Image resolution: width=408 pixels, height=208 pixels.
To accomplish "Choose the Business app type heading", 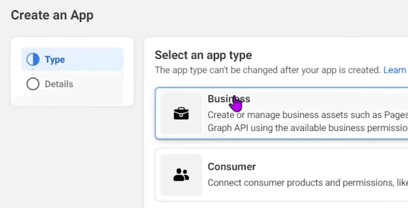I will 229,99.
